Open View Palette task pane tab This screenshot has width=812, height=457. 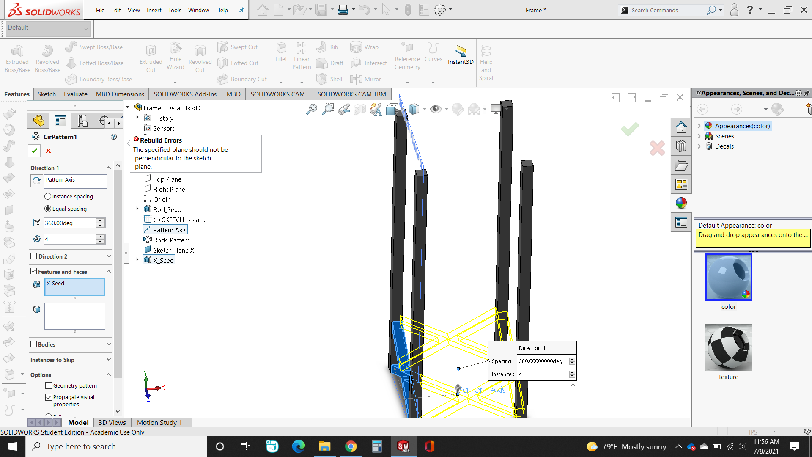point(681,184)
